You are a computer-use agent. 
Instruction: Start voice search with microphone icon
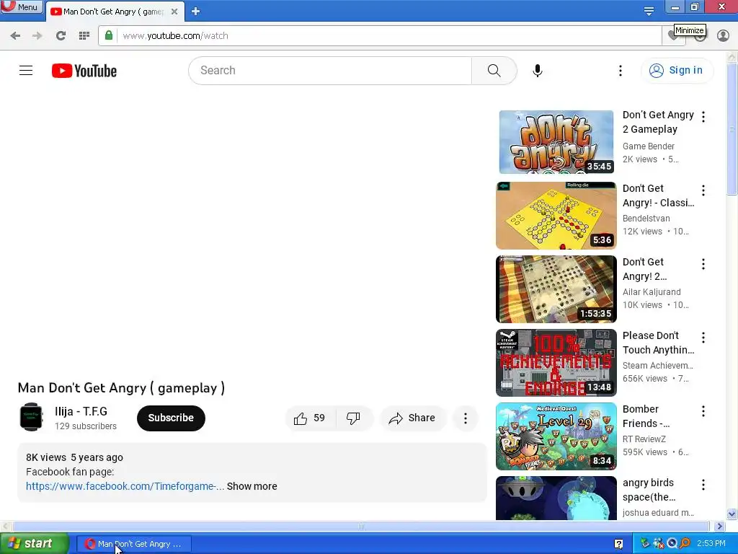pos(537,71)
